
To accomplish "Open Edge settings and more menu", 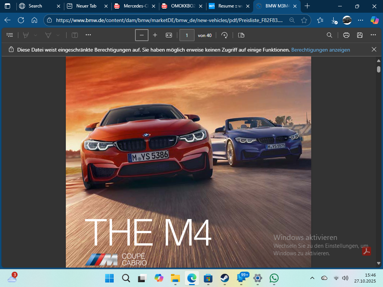I will click(x=361, y=20).
